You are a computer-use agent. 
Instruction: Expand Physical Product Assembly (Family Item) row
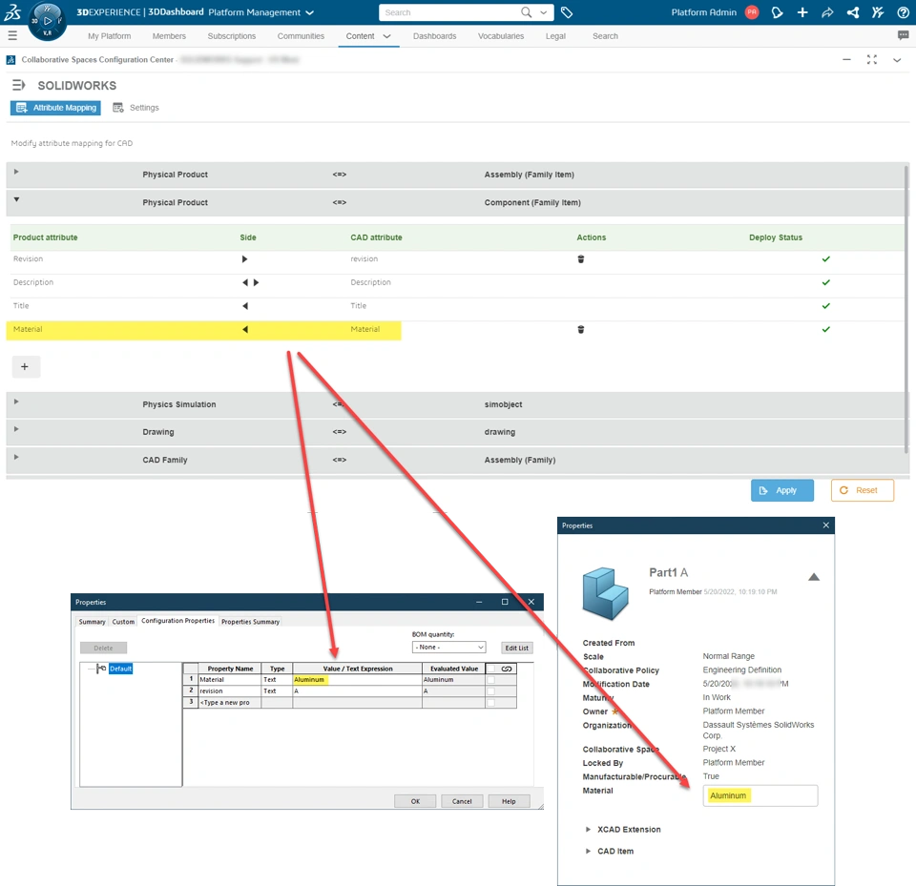tap(16, 172)
